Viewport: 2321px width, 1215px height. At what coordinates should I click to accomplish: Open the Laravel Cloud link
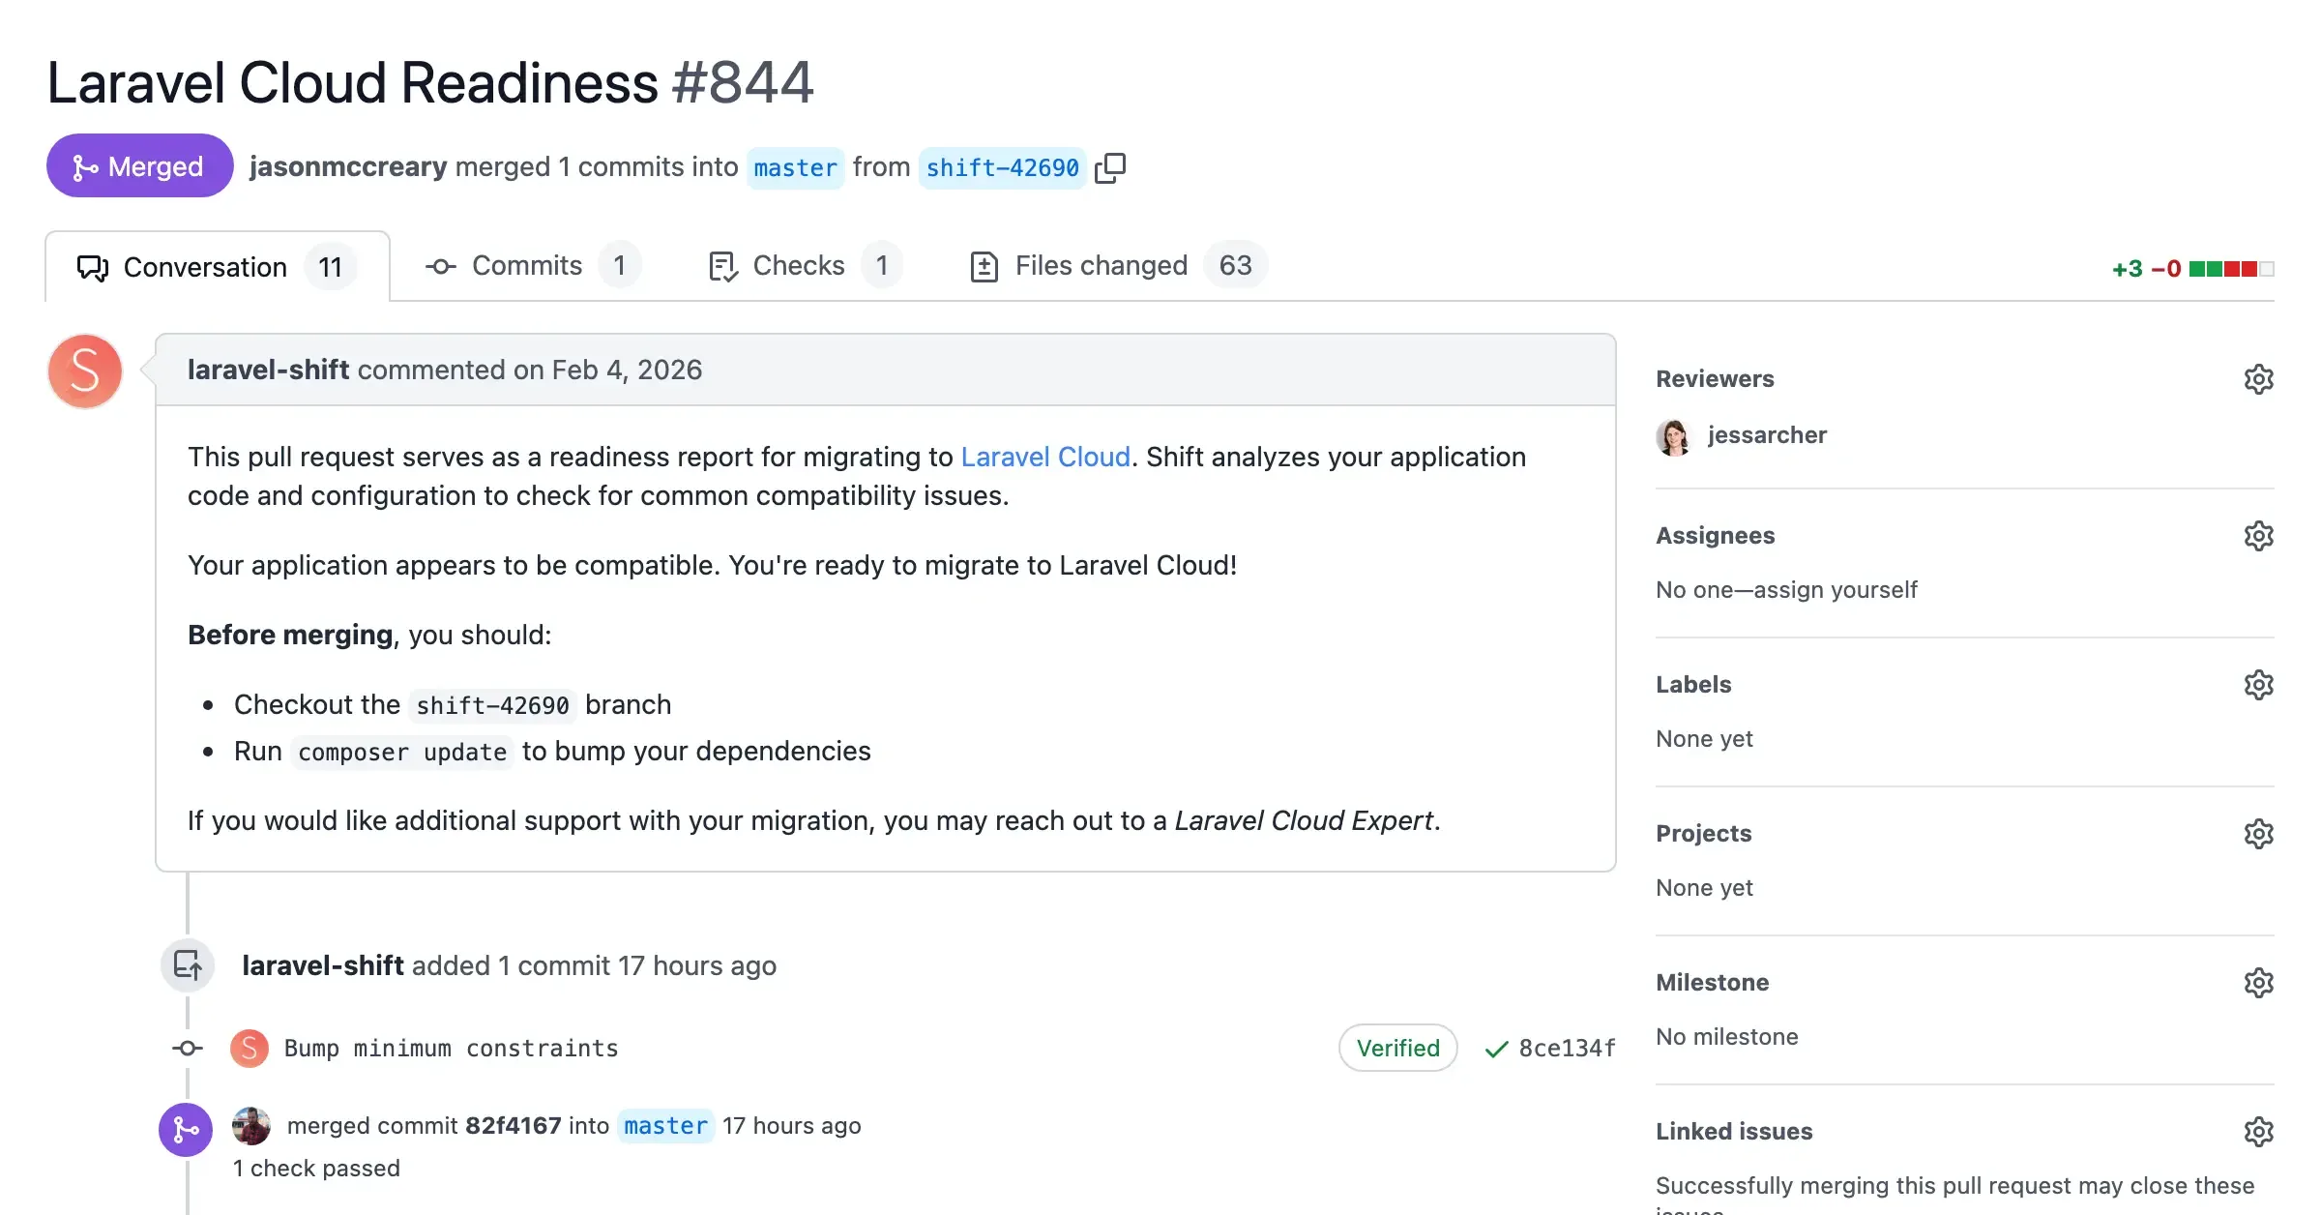click(1044, 457)
